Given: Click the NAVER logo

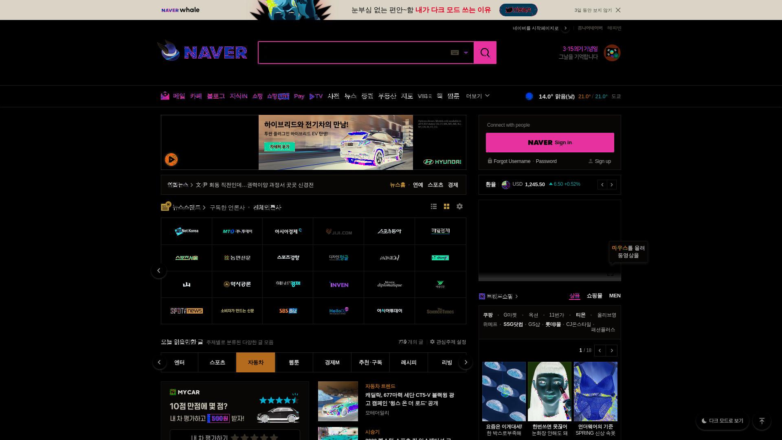Looking at the screenshot, I should (x=215, y=53).
